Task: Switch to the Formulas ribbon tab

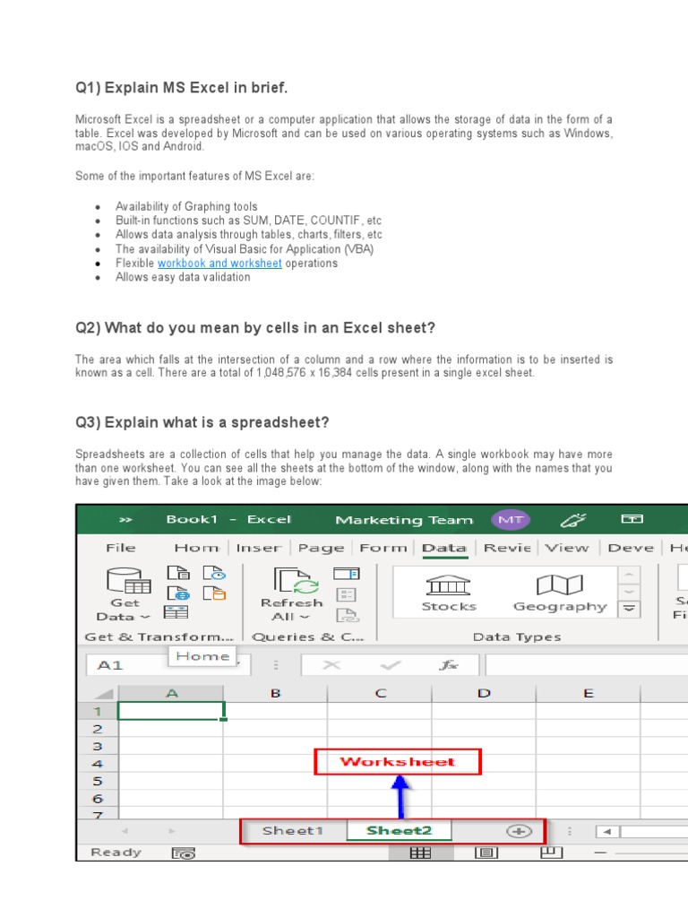Action: (383, 548)
